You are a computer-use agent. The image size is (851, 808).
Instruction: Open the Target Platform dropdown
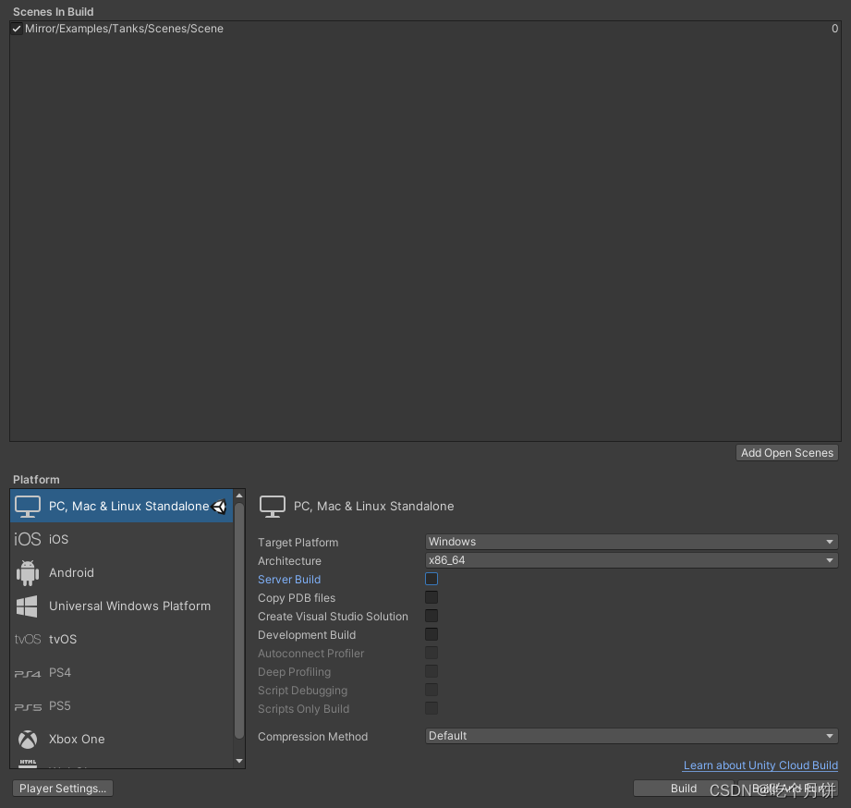631,542
